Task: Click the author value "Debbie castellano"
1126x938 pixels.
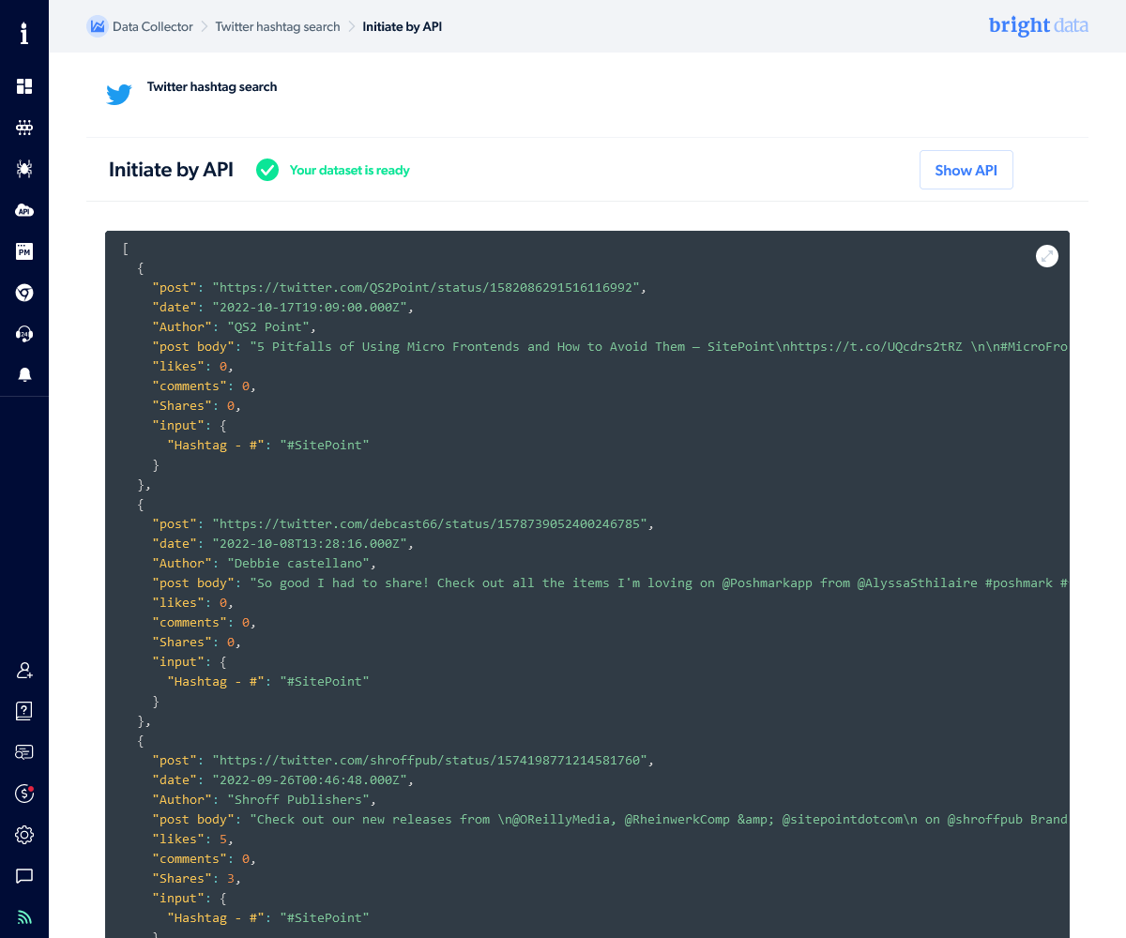Action: [x=298, y=563]
